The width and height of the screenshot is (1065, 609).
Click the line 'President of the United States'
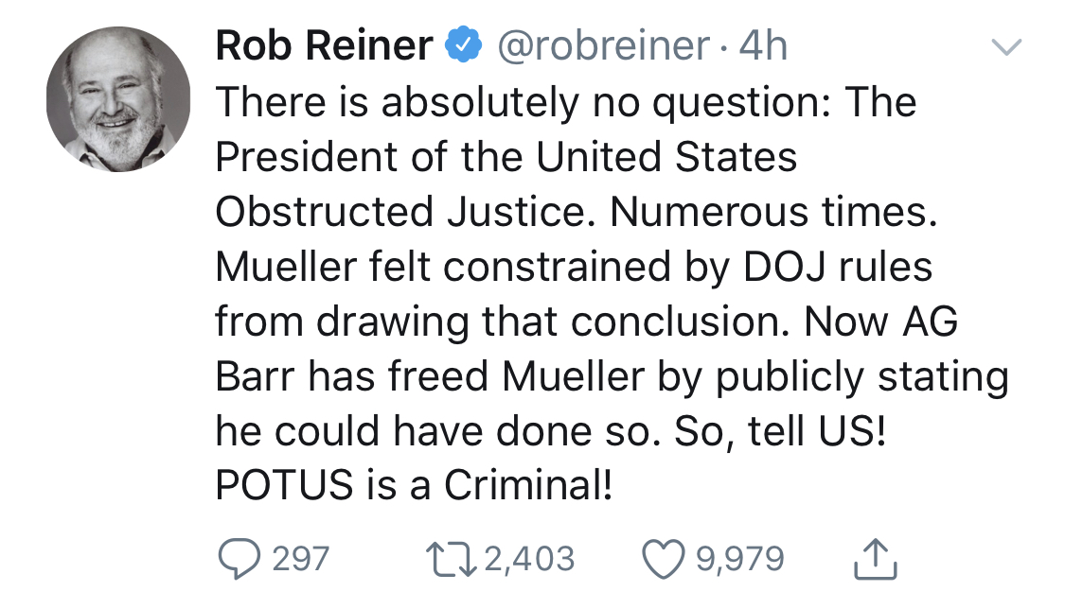tap(506, 157)
